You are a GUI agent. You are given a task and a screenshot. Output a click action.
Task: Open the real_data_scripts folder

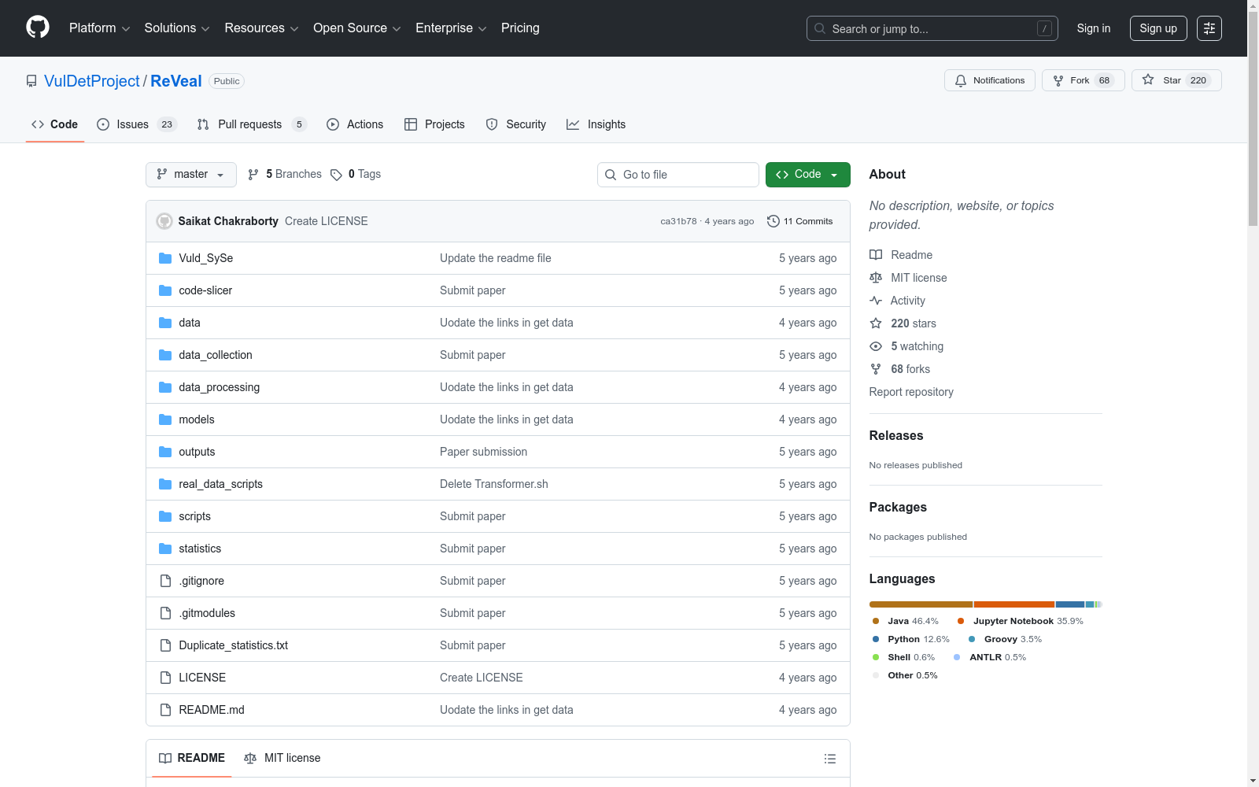click(221, 484)
